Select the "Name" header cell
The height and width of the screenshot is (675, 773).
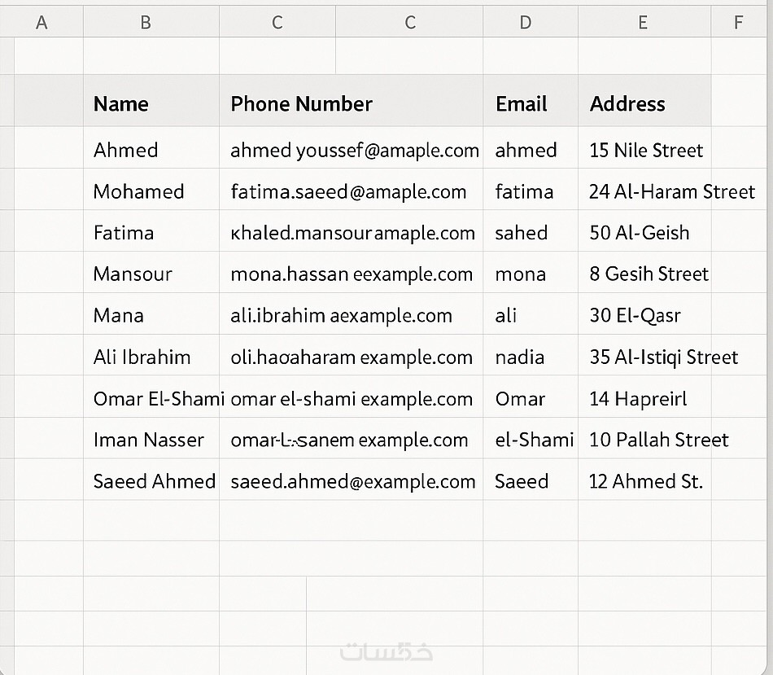[121, 104]
